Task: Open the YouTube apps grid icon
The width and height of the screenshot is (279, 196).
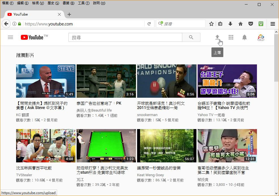Action: tap(231, 37)
